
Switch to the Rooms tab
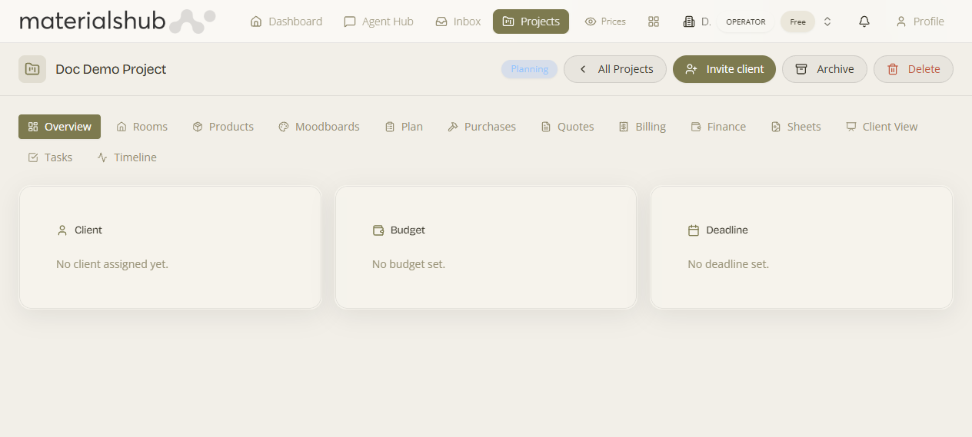coord(141,127)
